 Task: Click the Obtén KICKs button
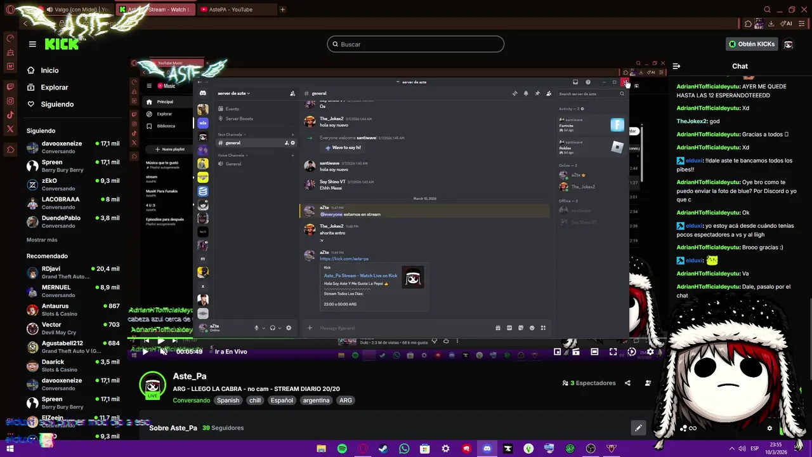pyautogui.click(x=752, y=44)
